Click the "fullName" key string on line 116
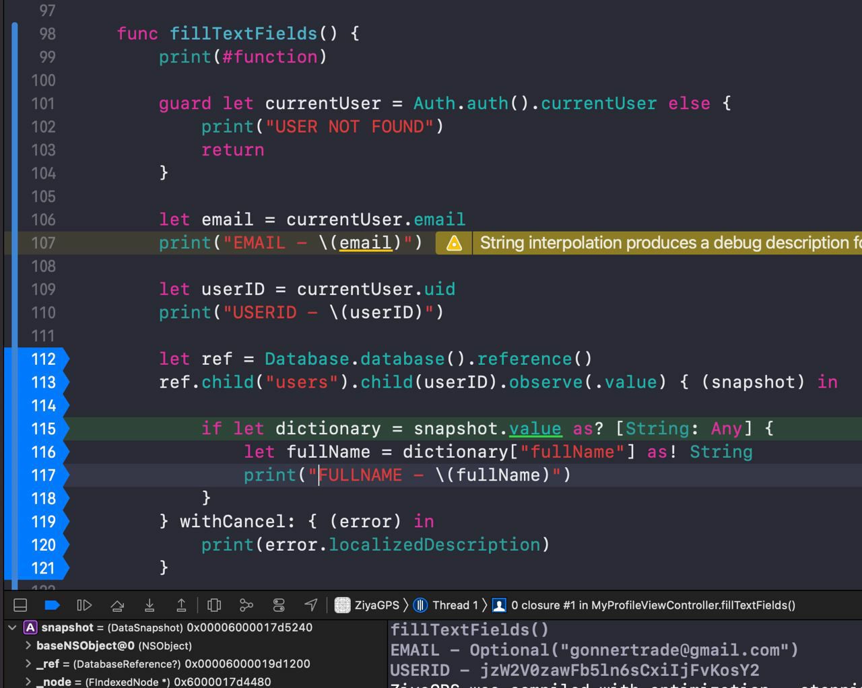862x688 pixels. click(x=572, y=452)
